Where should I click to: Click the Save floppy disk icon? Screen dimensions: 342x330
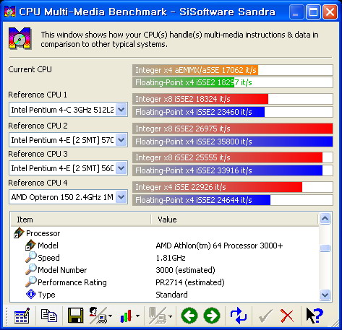(x=75, y=316)
